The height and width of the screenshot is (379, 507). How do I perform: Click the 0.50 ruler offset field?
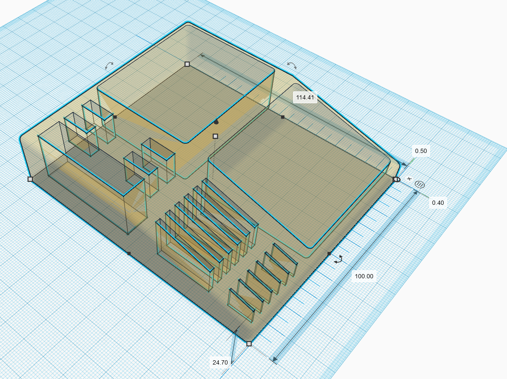coord(421,151)
